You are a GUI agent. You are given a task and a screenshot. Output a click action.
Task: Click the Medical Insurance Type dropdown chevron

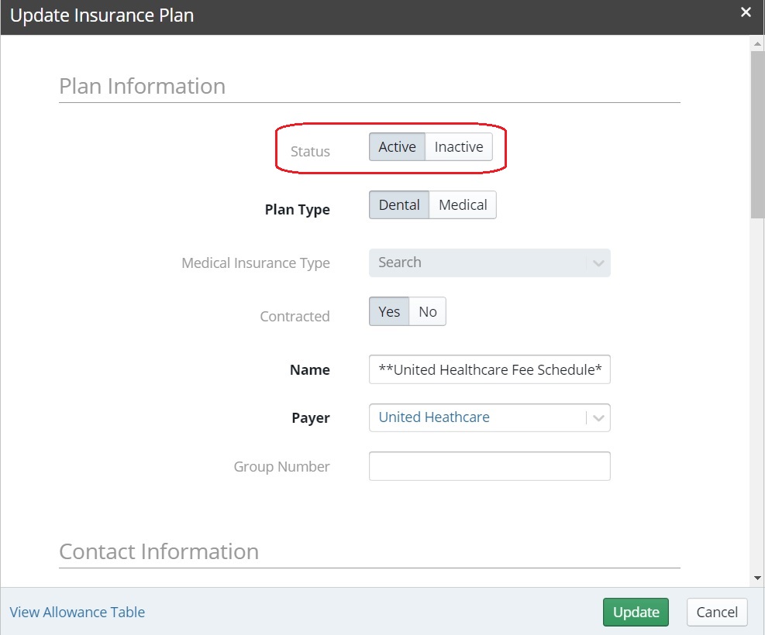[x=598, y=263]
